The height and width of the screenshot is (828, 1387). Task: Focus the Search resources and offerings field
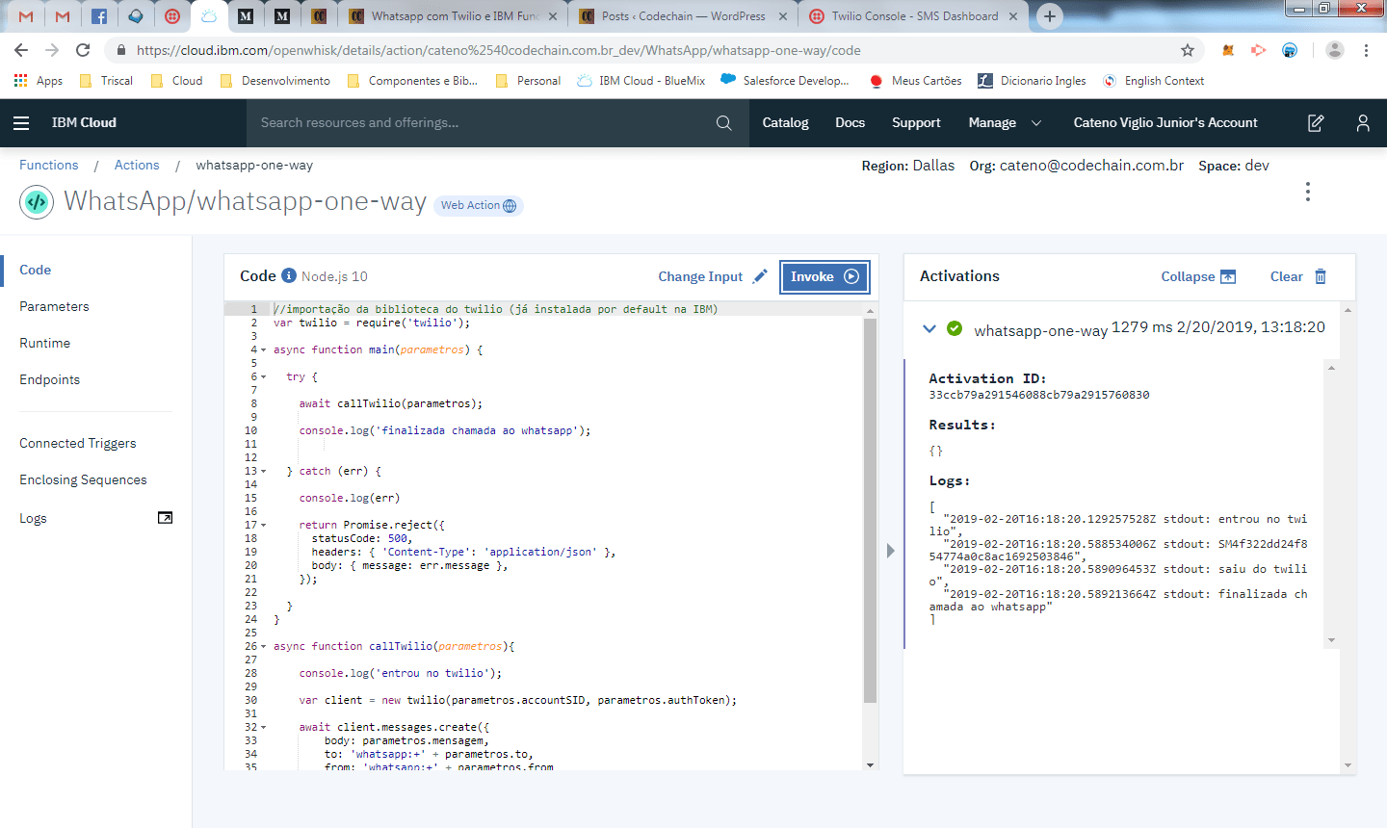point(482,123)
